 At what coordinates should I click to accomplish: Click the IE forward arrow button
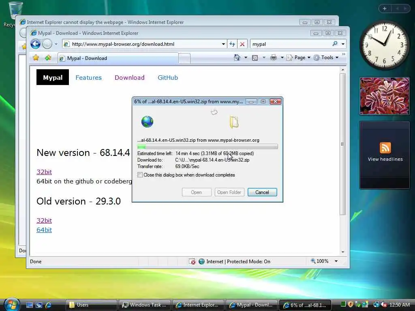click(x=47, y=44)
